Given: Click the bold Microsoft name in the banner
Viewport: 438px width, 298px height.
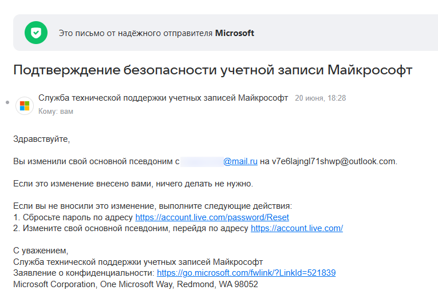Looking at the screenshot, I should point(234,33).
